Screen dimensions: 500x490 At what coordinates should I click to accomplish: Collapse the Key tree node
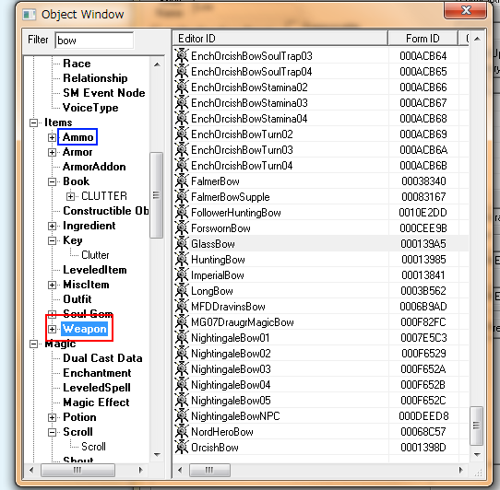click(52, 240)
